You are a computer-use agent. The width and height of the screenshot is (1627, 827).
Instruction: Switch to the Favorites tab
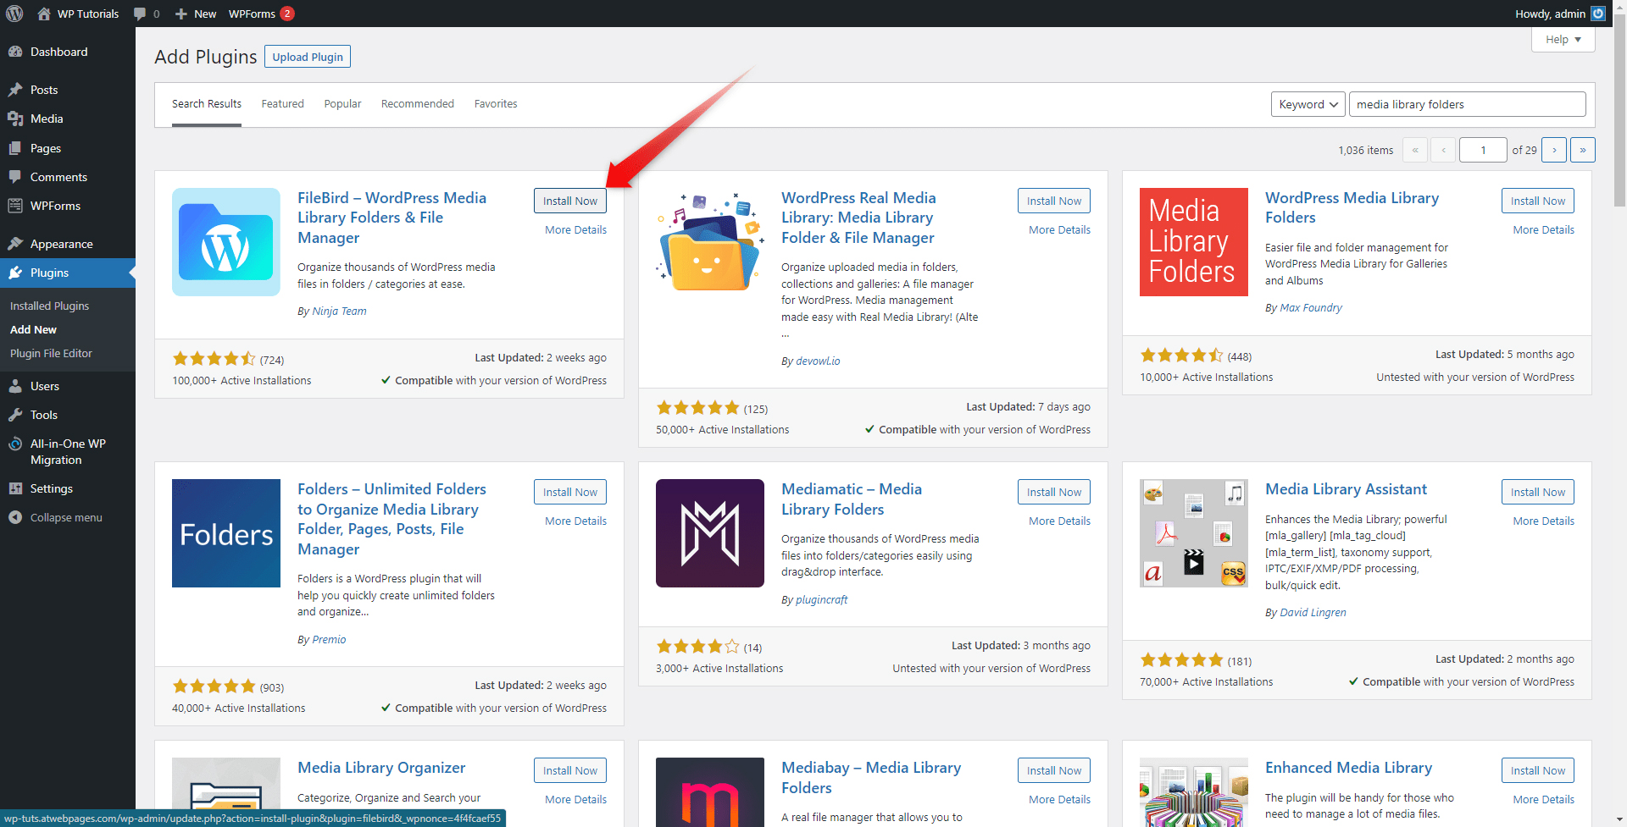496,104
